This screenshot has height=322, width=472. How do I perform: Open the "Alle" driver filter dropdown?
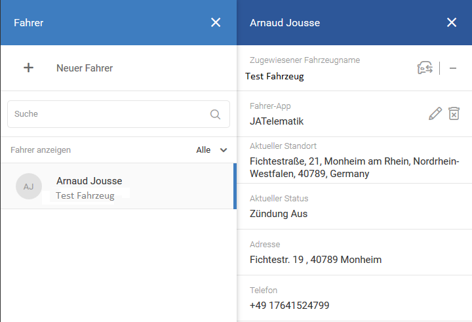tap(212, 150)
